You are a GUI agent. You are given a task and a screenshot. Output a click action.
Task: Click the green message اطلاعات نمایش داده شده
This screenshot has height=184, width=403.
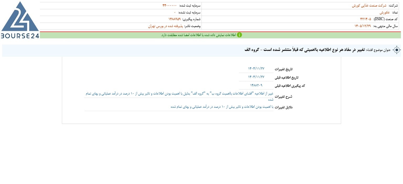(198, 35)
